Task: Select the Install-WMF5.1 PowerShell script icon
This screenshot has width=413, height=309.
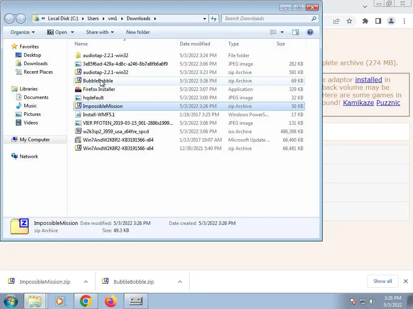Action: (78, 114)
